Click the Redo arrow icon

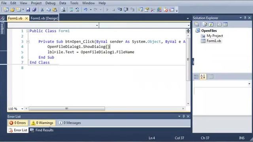pyautogui.click(x=96, y=9)
